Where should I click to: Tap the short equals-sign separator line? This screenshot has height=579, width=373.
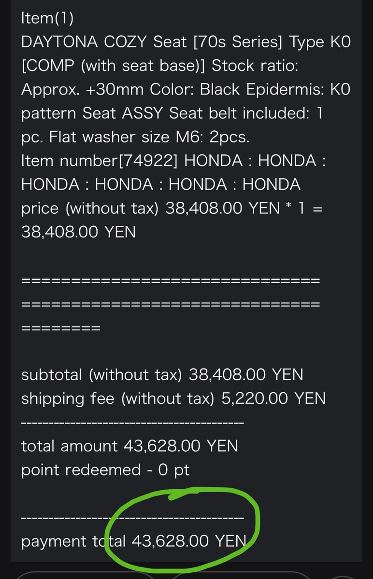click(61, 328)
